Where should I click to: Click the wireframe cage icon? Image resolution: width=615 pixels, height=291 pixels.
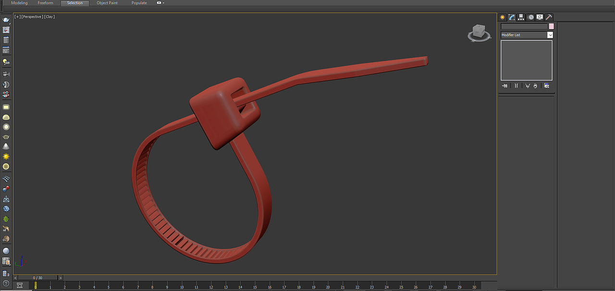coord(6,199)
